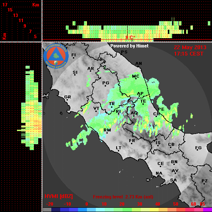Click the 17 km altitude label
Image resolution: width=212 pixels, height=212 pixels.
(x=5, y=5)
